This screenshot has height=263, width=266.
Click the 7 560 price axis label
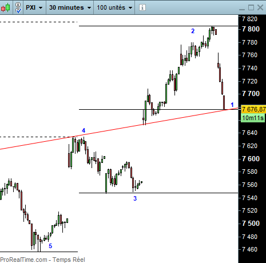click(249, 185)
